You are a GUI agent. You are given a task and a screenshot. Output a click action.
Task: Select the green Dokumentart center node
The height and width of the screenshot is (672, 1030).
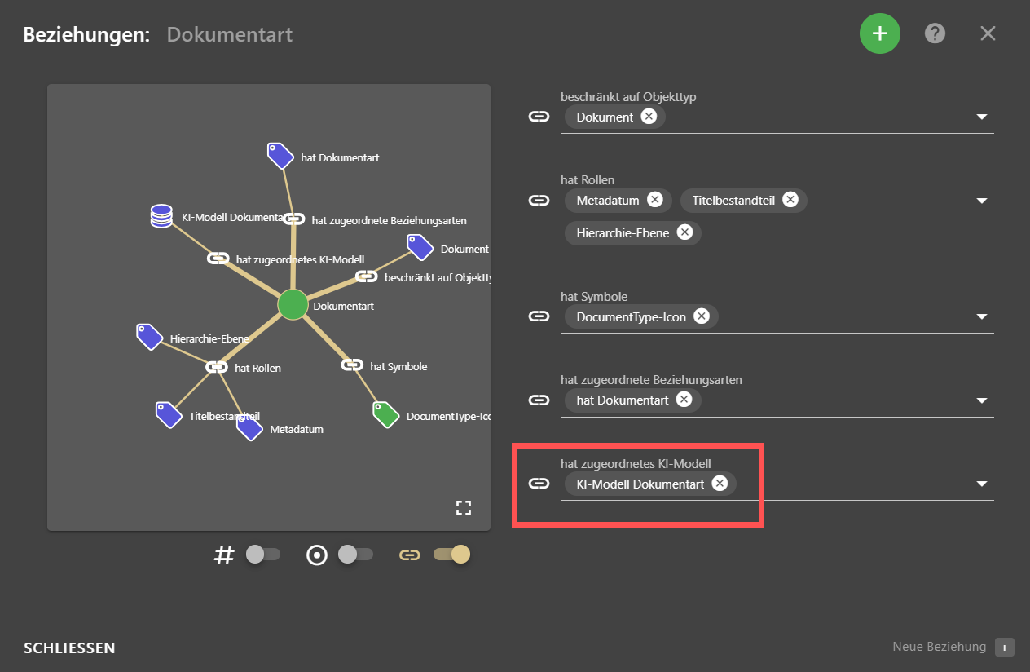coord(293,305)
